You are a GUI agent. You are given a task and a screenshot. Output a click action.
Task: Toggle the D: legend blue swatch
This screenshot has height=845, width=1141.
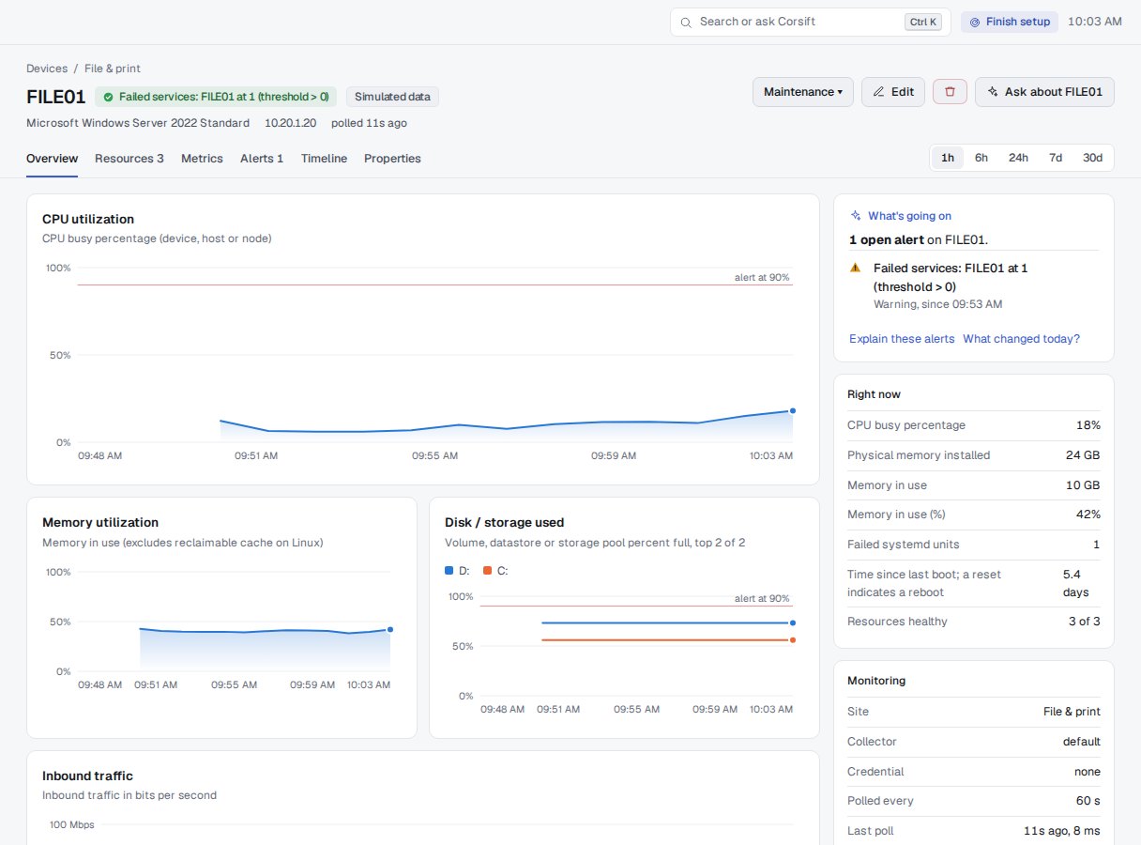[x=449, y=571]
